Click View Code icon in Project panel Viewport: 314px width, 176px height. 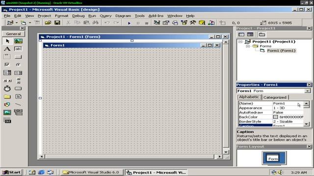[x=241, y=35]
